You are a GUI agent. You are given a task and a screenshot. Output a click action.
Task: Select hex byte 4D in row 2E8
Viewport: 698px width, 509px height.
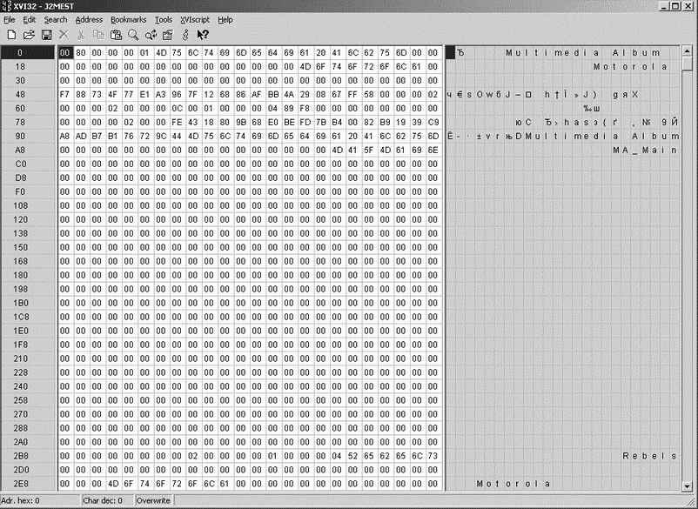(112, 484)
